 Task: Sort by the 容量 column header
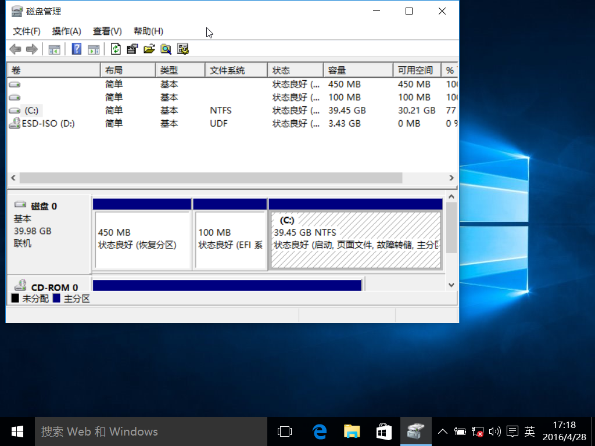[337, 70]
